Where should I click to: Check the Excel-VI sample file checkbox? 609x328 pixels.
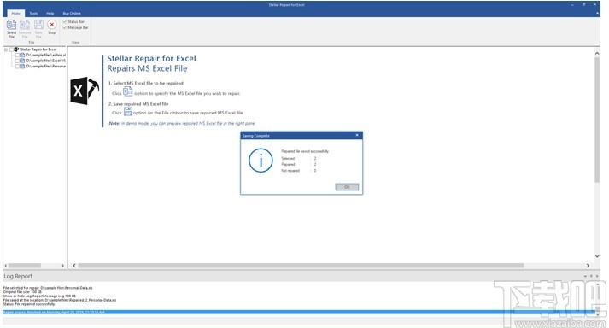(17, 61)
